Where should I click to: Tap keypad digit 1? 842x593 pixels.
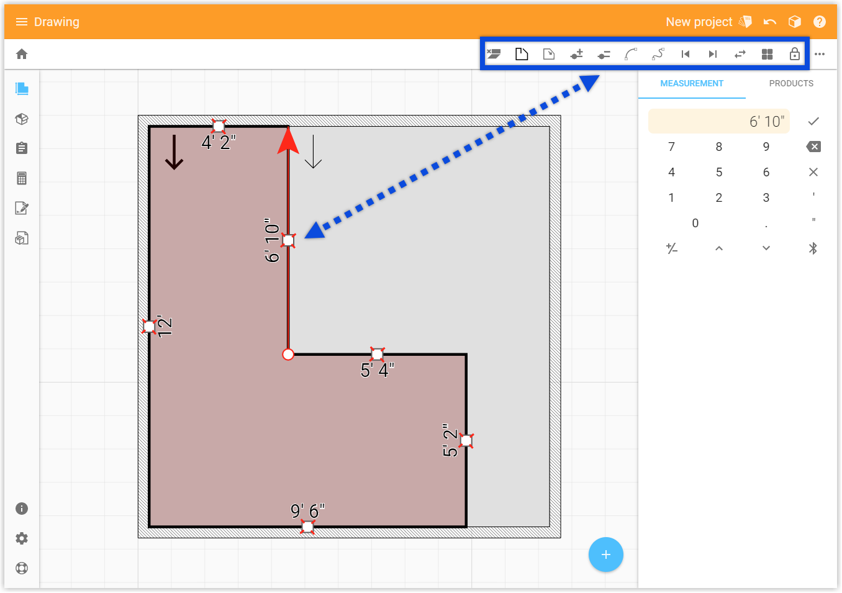[x=671, y=197]
